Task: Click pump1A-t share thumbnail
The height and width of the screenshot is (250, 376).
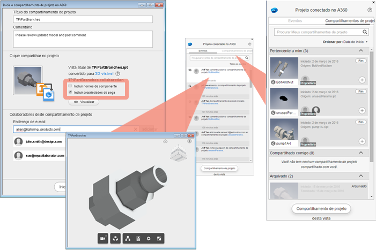Action: pyautogui.click(x=284, y=130)
